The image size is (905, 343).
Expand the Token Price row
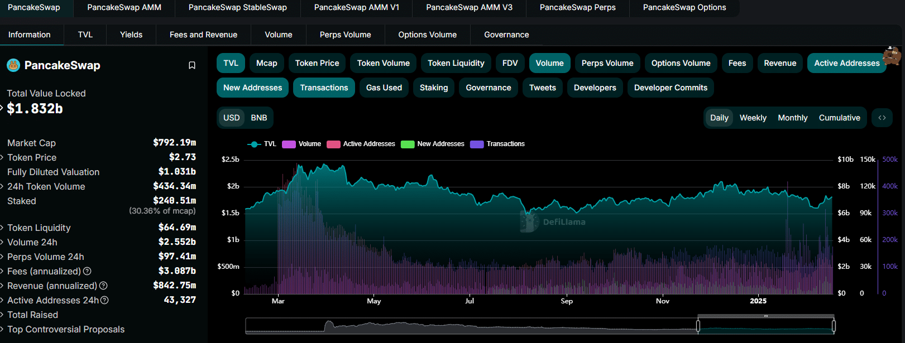point(32,158)
